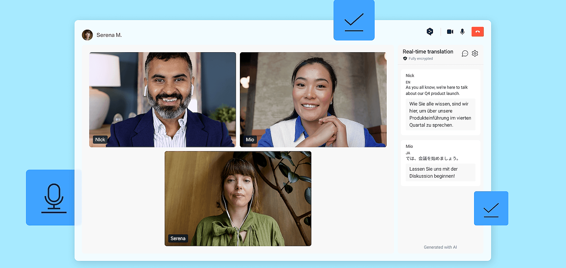
Task: Click the DeepL hexagon logo icon
Action: click(430, 32)
